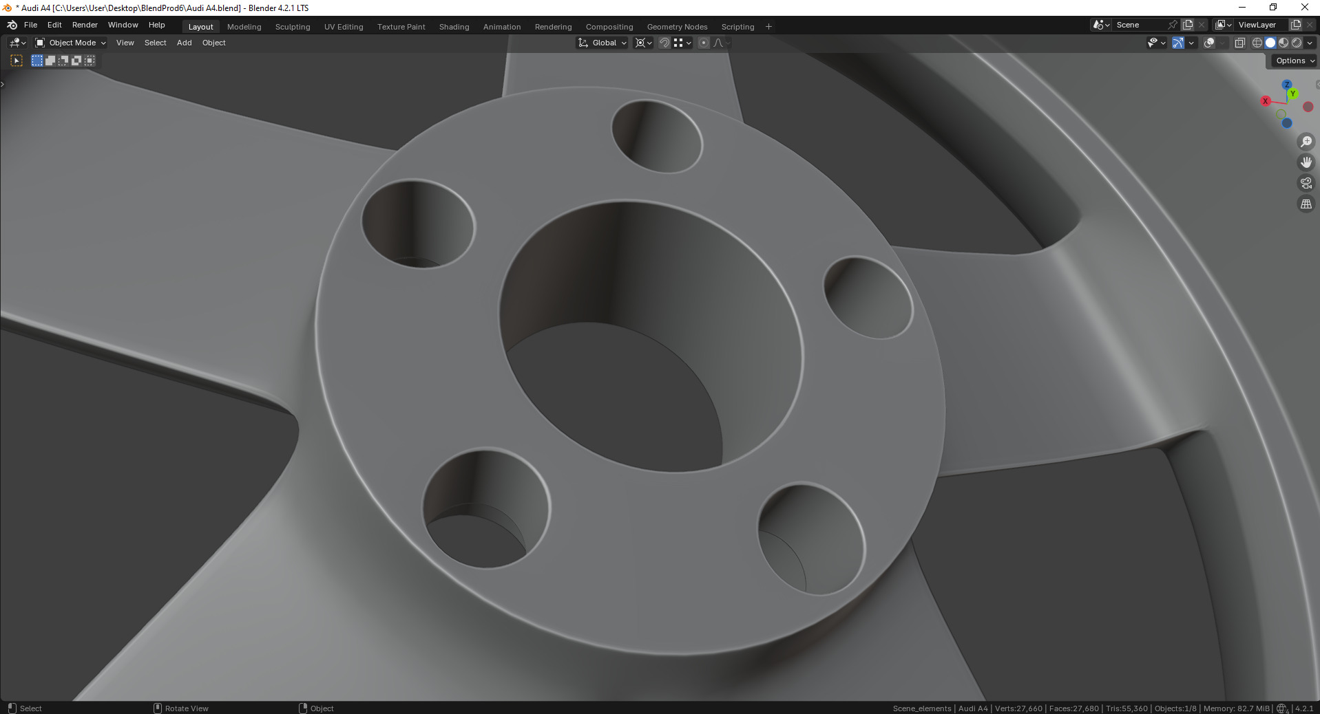This screenshot has height=714, width=1320.
Task: Open the editor type dropdown
Action: tap(18, 43)
